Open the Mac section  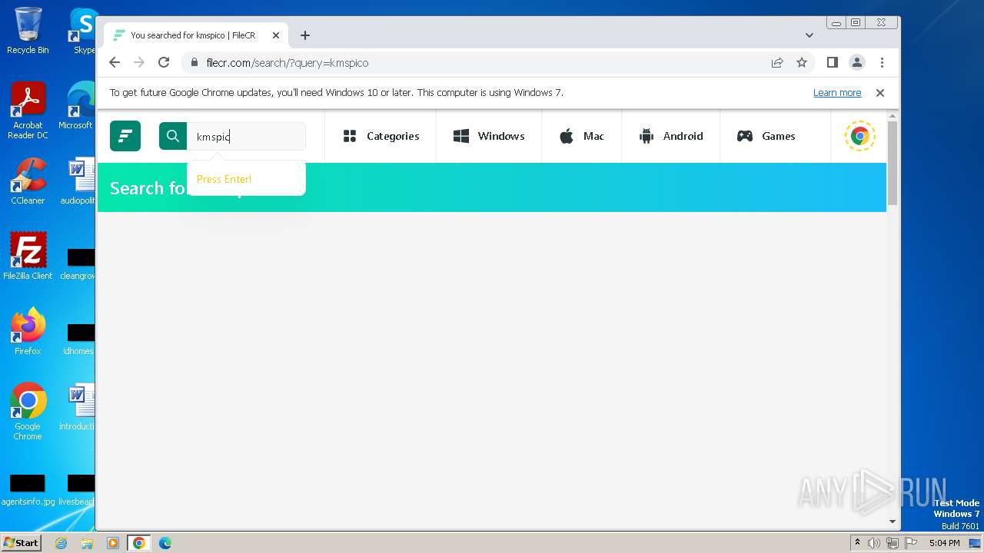581,136
